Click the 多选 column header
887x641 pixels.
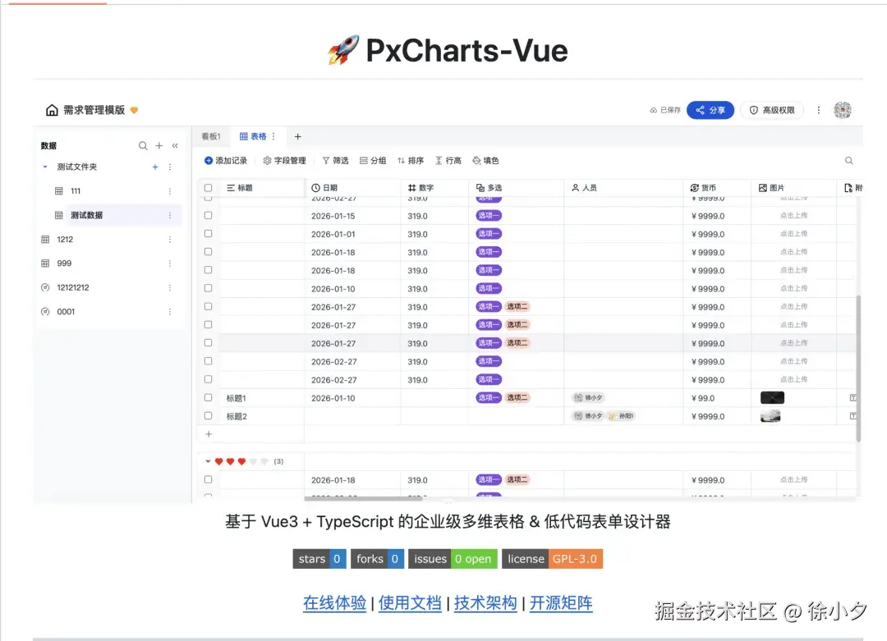click(x=516, y=188)
